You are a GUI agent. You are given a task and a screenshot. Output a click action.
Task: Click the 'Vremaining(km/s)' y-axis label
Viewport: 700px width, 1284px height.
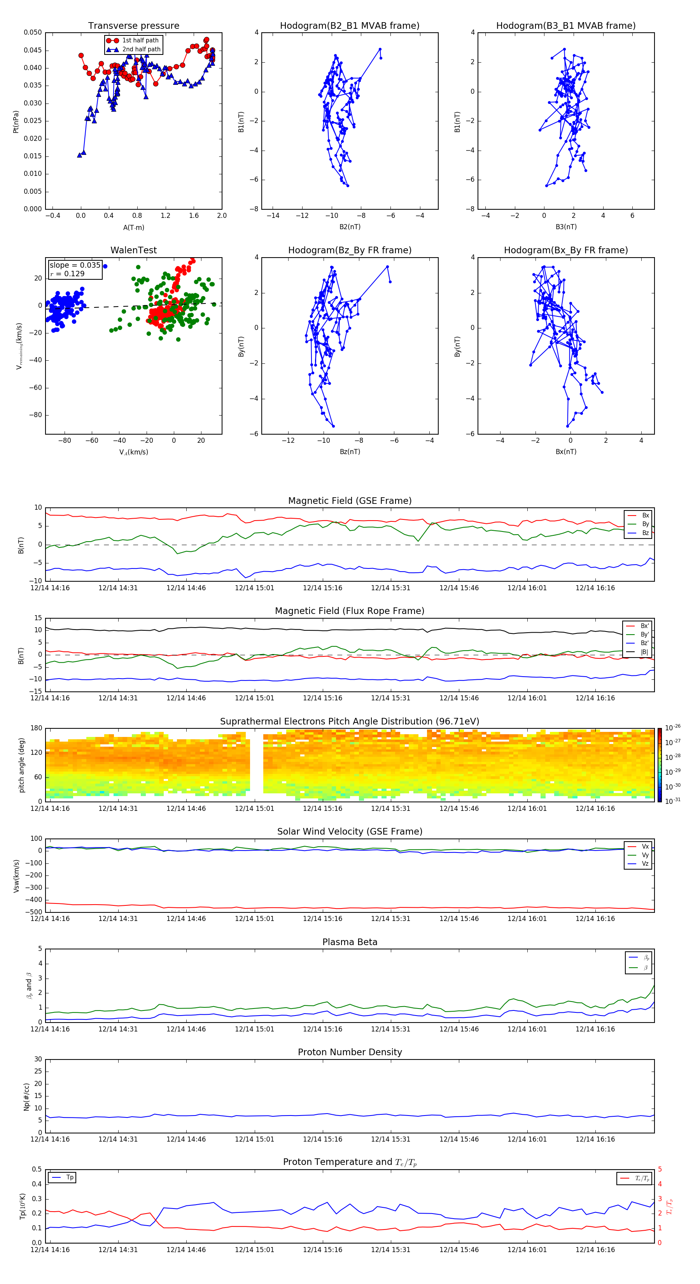click(19, 346)
